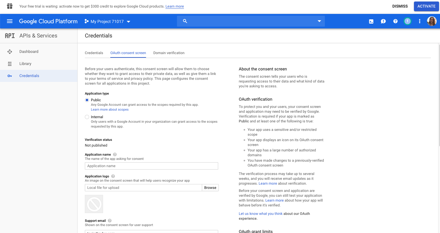Click the top search input box
This screenshot has height=233, width=440.
(251, 21)
